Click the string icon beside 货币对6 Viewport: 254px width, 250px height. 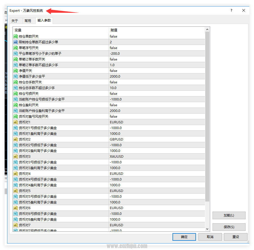click(15, 208)
